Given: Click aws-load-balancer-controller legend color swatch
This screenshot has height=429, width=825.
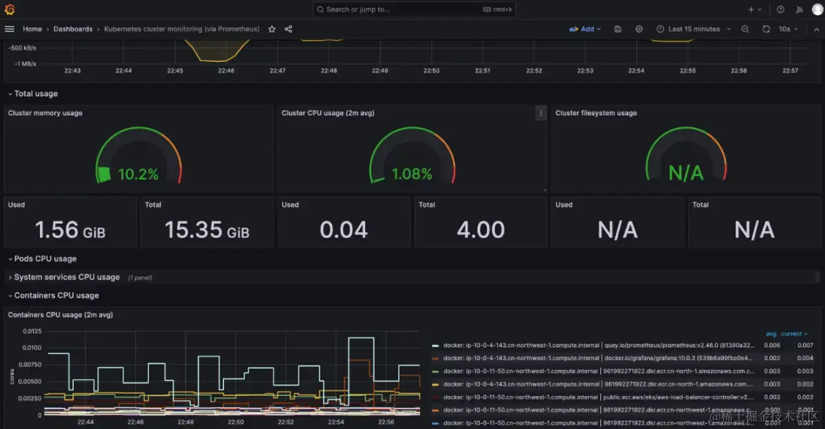Looking at the screenshot, I should [435, 397].
